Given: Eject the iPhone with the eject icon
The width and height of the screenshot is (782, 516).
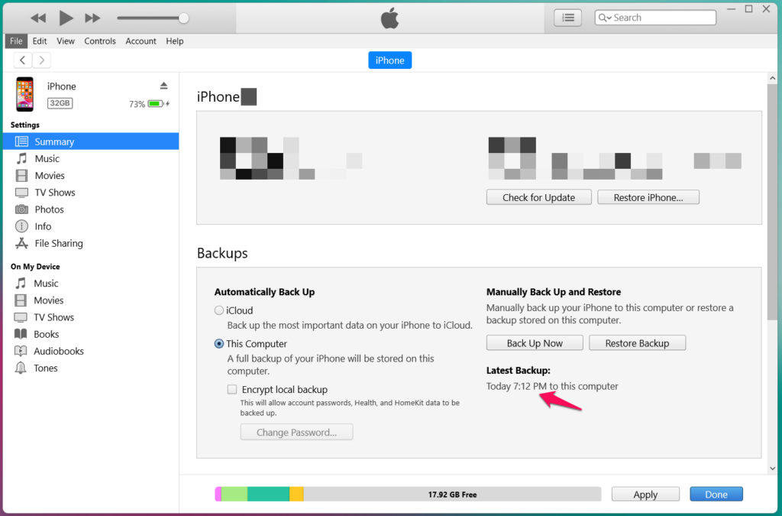Looking at the screenshot, I should click(163, 86).
